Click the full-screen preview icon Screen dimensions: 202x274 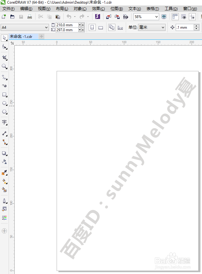click(164, 17)
